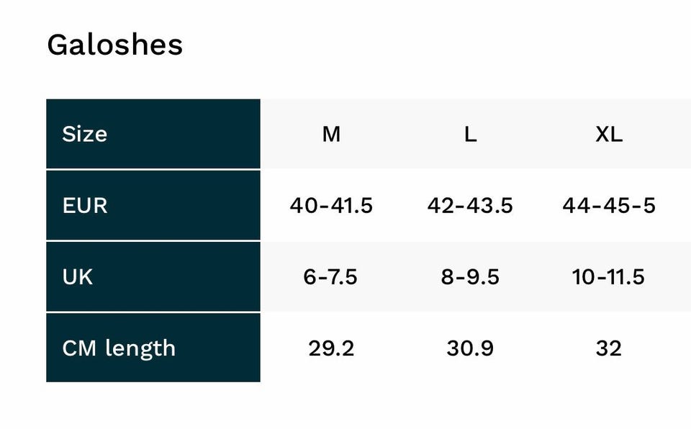Select EUR value 42-43.5

click(x=470, y=205)
